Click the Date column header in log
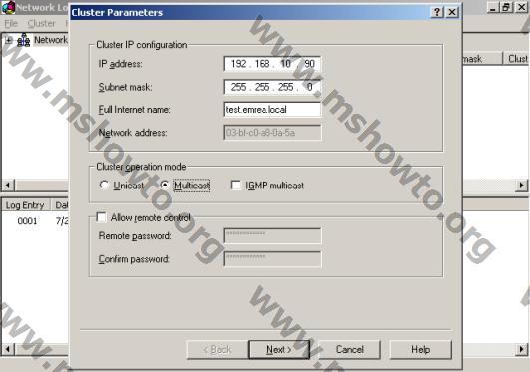This screenshot has height=372, width=530. tap(60, 205)
